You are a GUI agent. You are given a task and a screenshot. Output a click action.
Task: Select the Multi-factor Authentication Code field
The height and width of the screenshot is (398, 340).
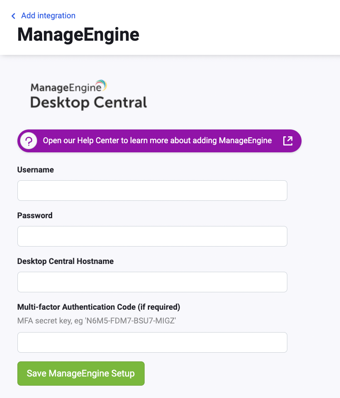pyautogui.click(x=152, y=342)
